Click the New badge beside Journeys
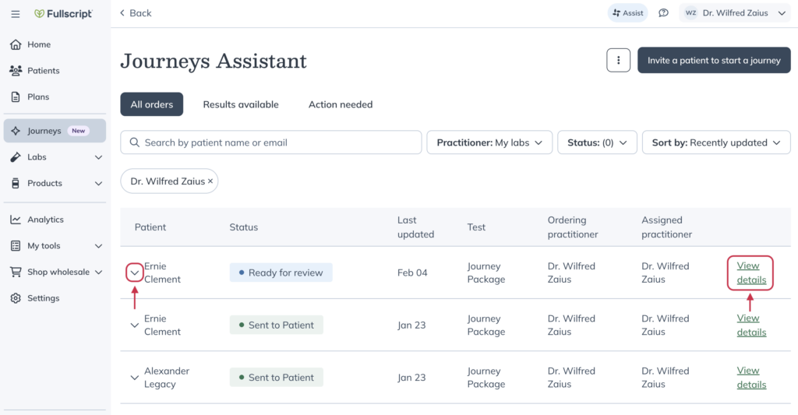798x415 pixels. 79,131
